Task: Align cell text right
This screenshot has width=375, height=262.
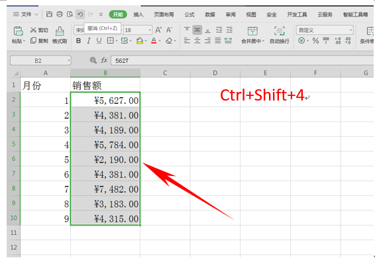Action: [x=207, y=40]
